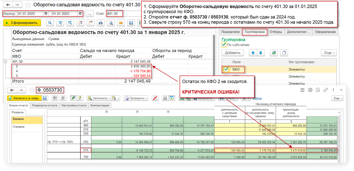354x171 pixels.
Task: Print the turnover balance sheet via printer icon
Action: (x=100, y=23)
